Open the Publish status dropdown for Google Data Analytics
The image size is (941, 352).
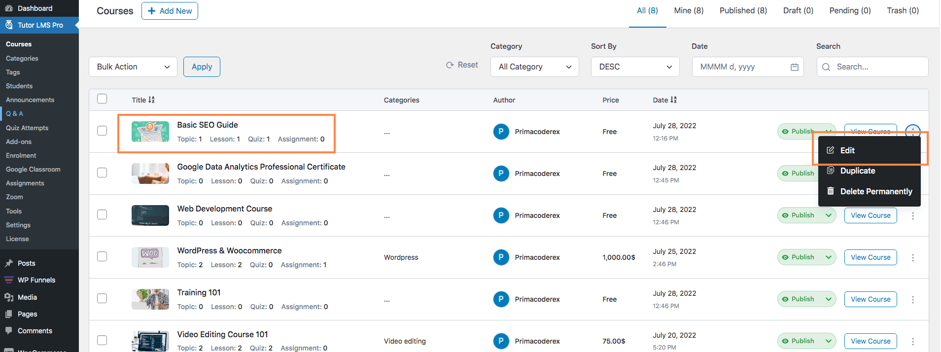[x=798, y=174]
